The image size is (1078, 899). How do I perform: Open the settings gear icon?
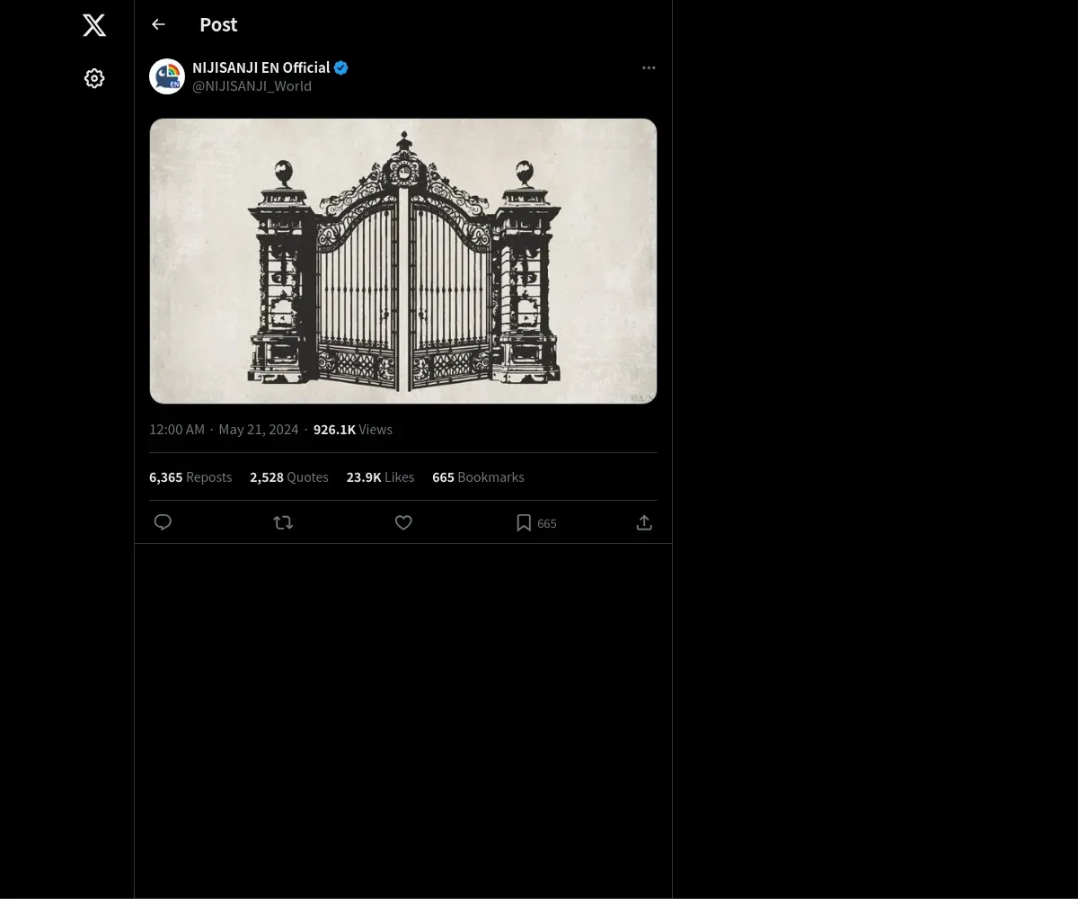94,79
